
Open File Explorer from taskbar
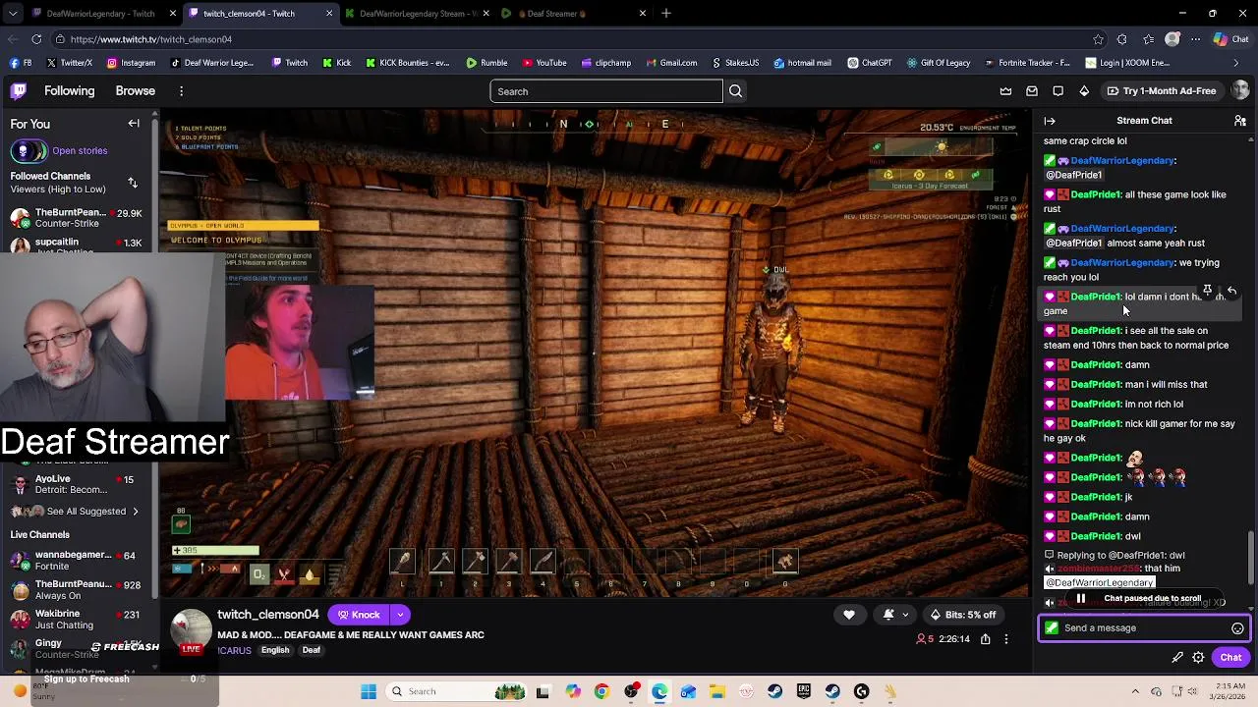click(x=717, y=691)
